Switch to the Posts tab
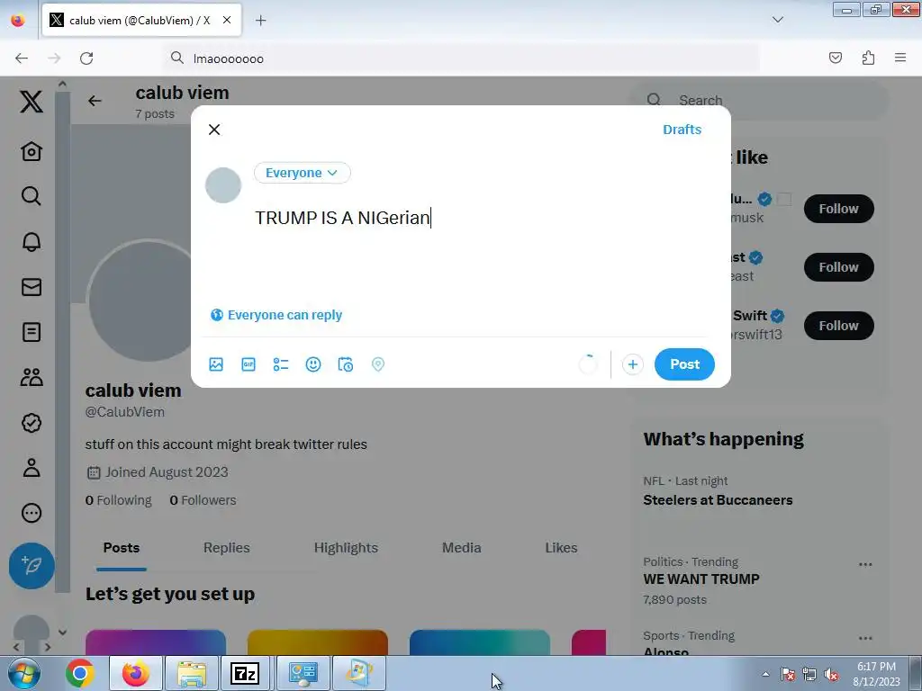 122,548
